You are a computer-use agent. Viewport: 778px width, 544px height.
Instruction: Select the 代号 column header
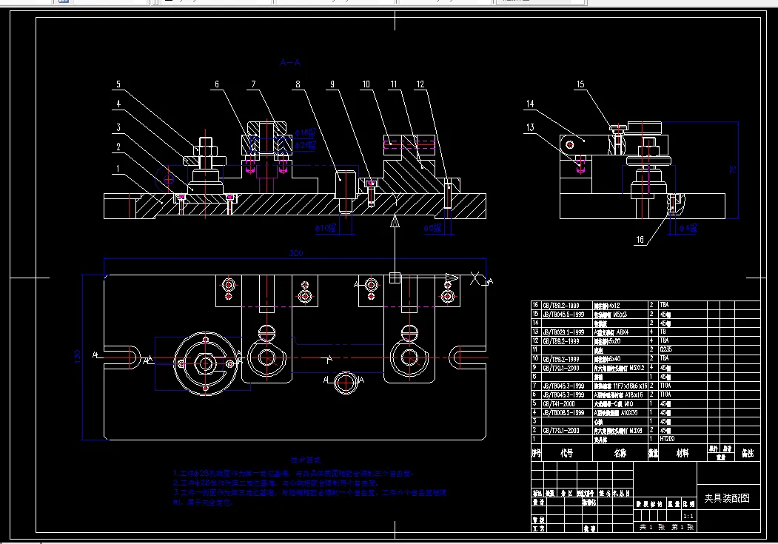click(566, 453)
